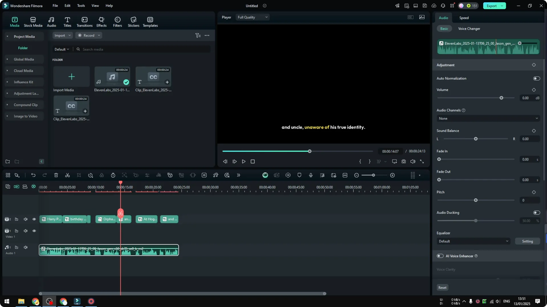Open the Stock Media panel
This screenshot has height=307, width=547.
click(x=33, y=22)
